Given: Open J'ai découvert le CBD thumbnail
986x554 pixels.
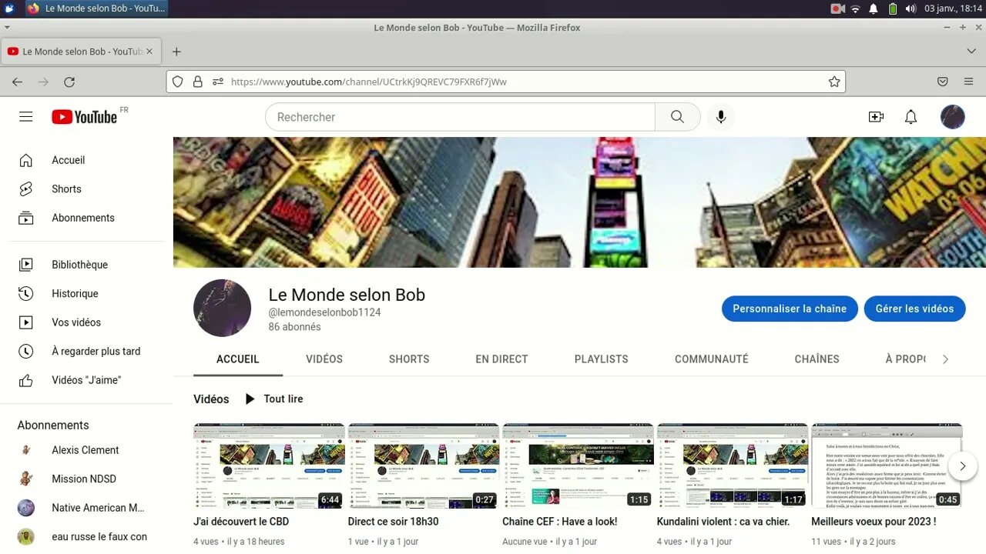Looking at the screenshot, I should coord(269,466).
